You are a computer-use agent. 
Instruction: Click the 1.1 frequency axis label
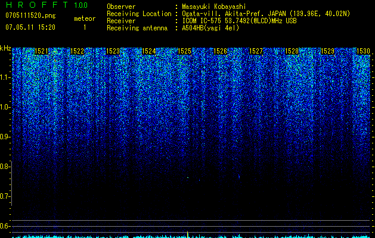tap(5, 77)
